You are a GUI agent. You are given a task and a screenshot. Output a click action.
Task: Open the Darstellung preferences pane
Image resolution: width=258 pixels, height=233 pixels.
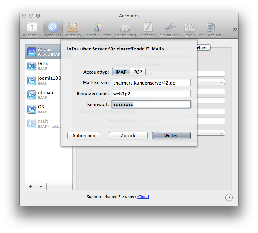[x=125, y=29]
